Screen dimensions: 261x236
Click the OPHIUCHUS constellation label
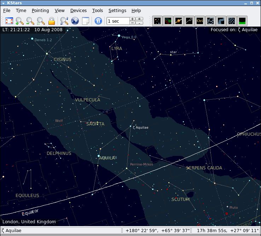(x=249, y=134)
